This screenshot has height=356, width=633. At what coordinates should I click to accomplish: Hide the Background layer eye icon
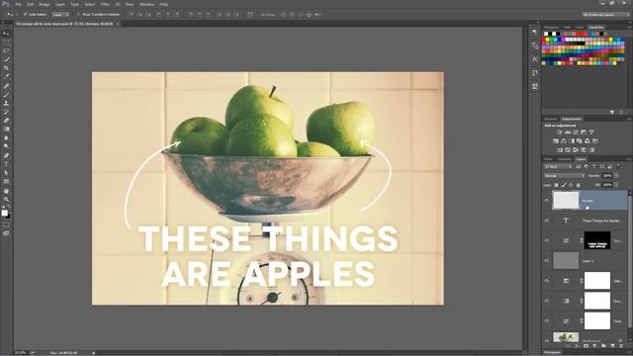[x=547, y=340]
